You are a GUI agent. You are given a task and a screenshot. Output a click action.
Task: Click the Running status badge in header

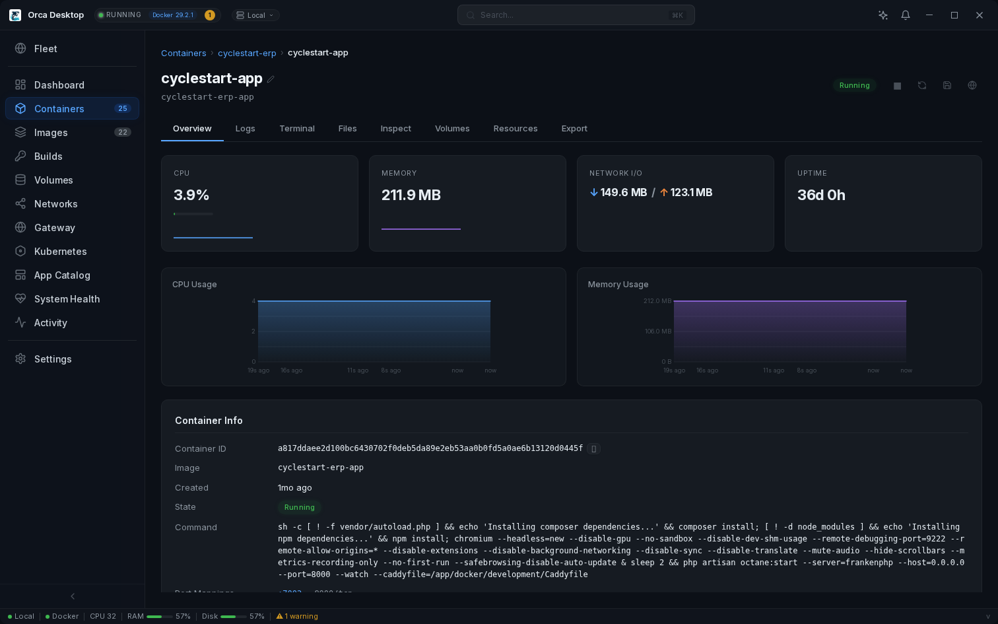tap(854, 85)
